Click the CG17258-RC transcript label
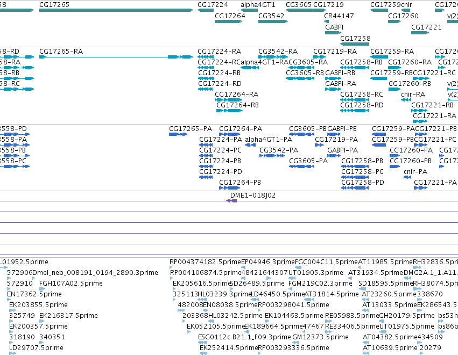The image size is (458, 356). pos(362,95)
